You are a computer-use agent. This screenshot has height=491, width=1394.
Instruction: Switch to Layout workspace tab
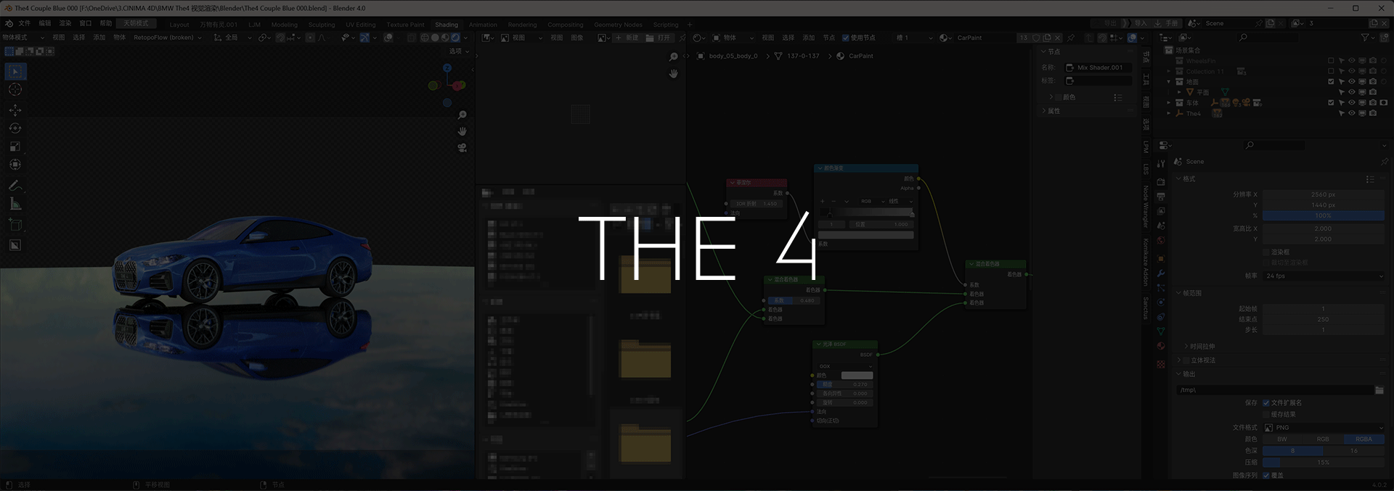[x=179, y=25]
